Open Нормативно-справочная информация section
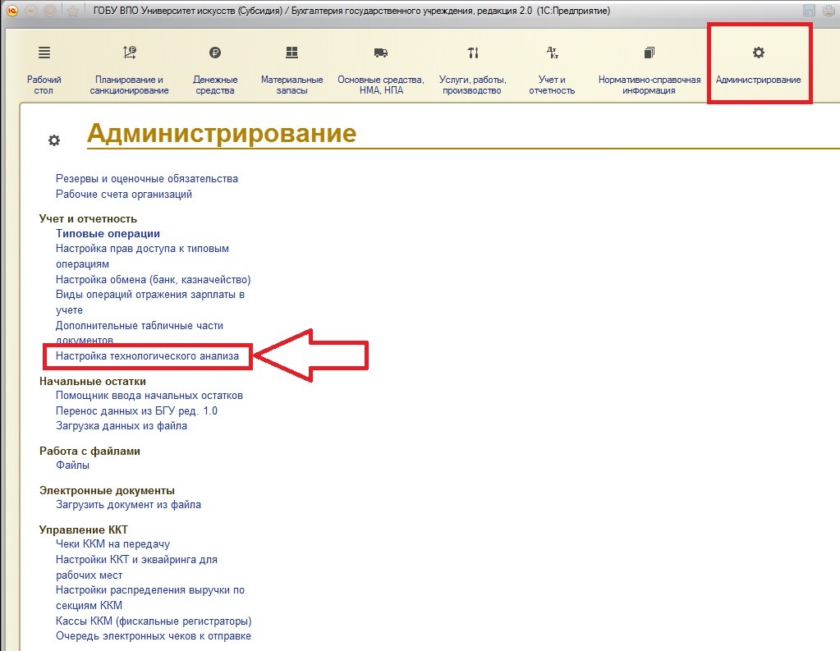Image resolution: width=840 pixels, height=651 pixels. pos(649,70)
